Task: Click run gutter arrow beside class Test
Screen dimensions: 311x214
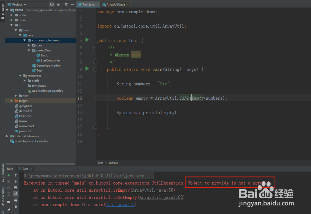Action: click(87, 40)
